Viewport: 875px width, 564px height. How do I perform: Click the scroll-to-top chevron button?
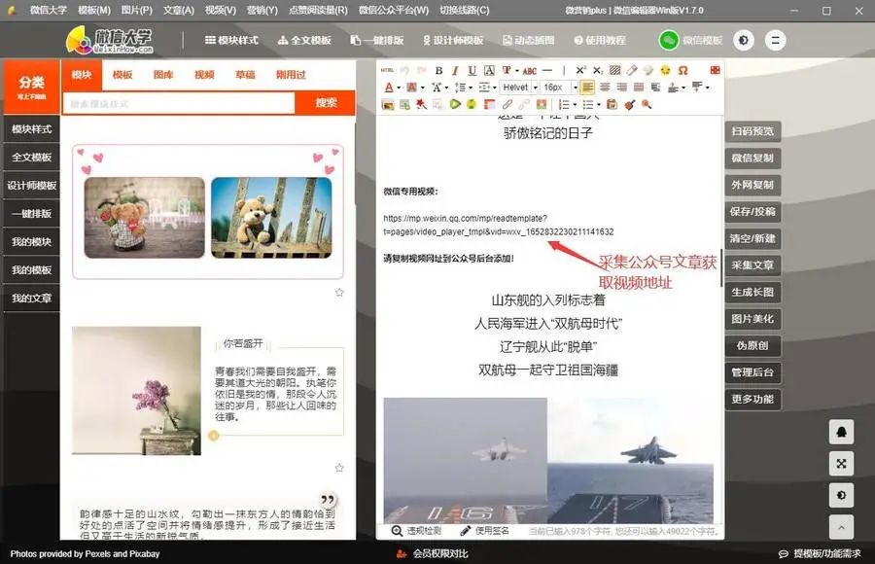point(842,527)
